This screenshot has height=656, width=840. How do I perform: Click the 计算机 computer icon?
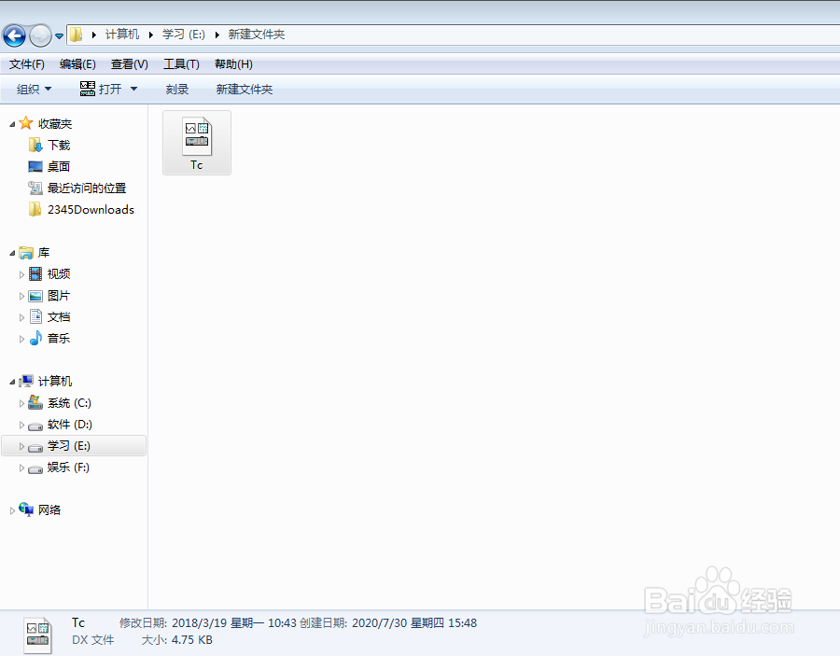tap(26, 381)
